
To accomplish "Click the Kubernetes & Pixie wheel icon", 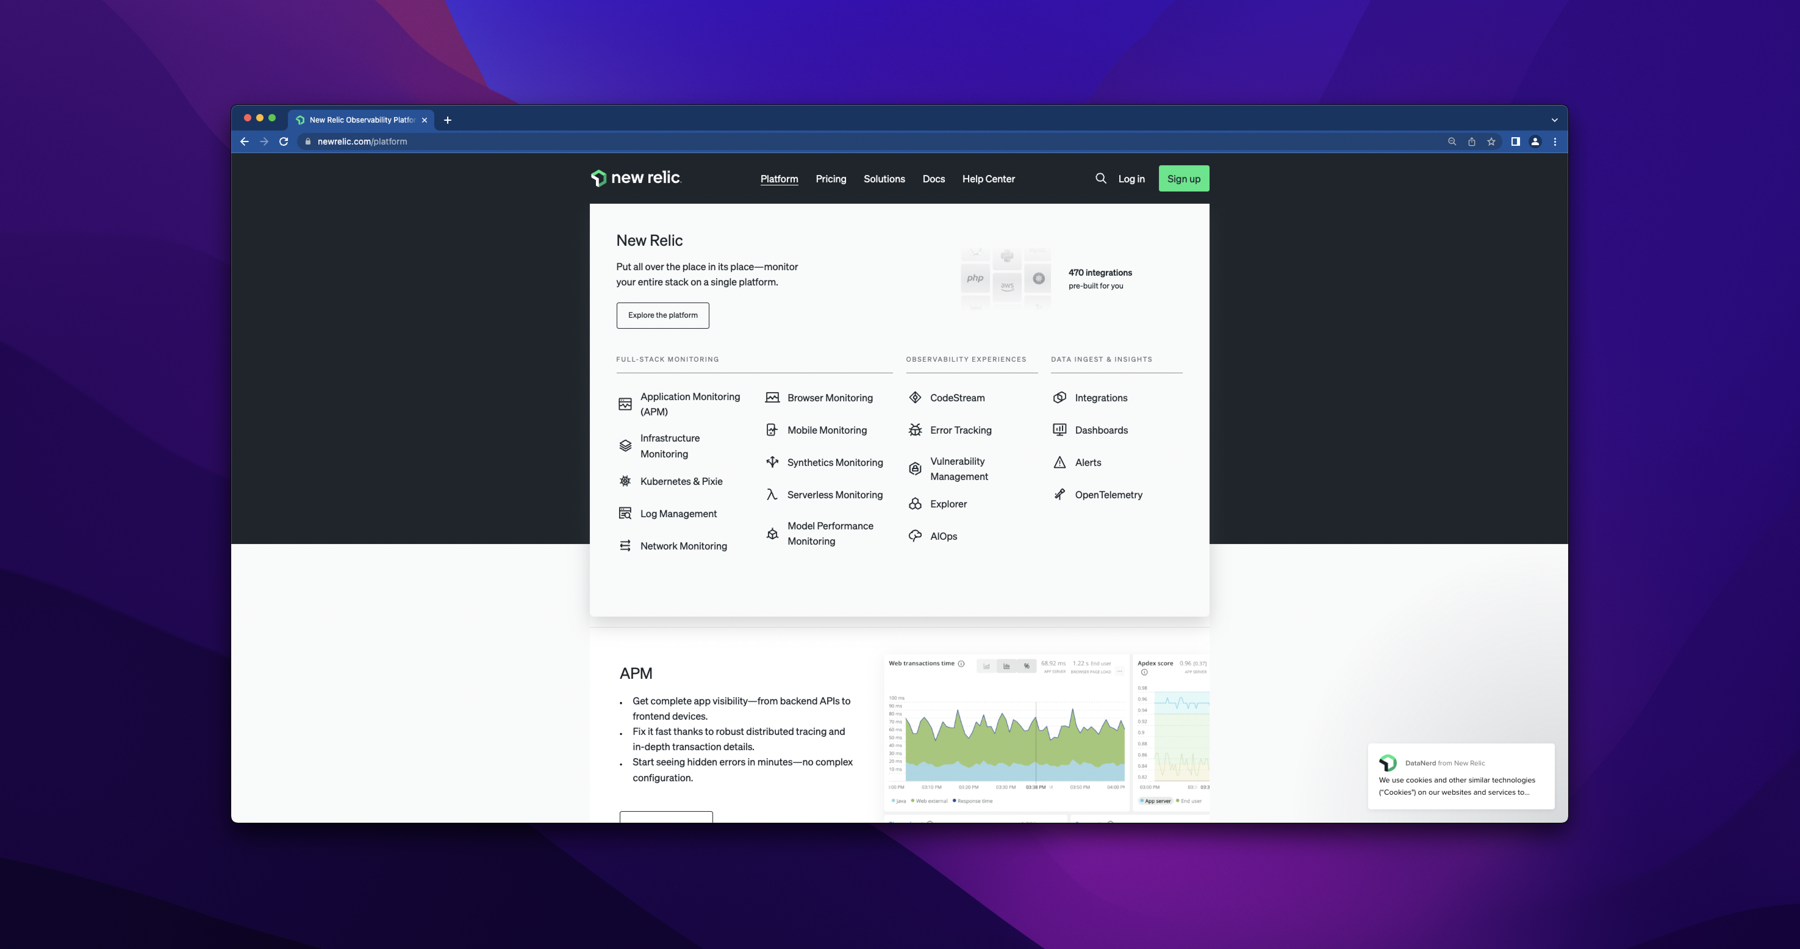I will pos(626,481).
